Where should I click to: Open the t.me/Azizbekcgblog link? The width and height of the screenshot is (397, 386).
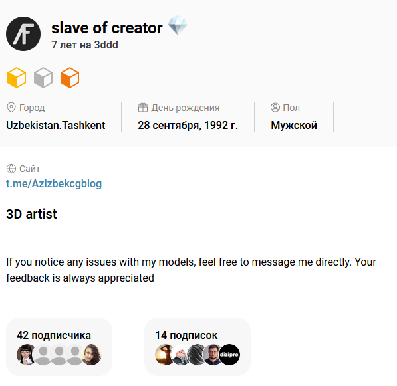54,184
